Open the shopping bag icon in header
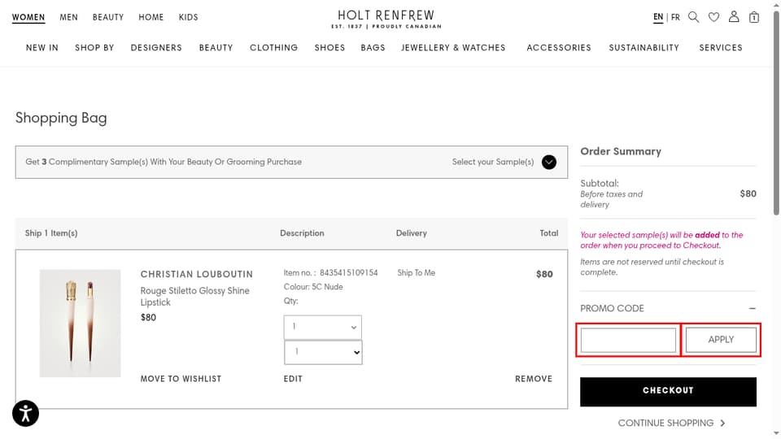The height and width of the screenshot is (439, 781). (x=754, y=17)
